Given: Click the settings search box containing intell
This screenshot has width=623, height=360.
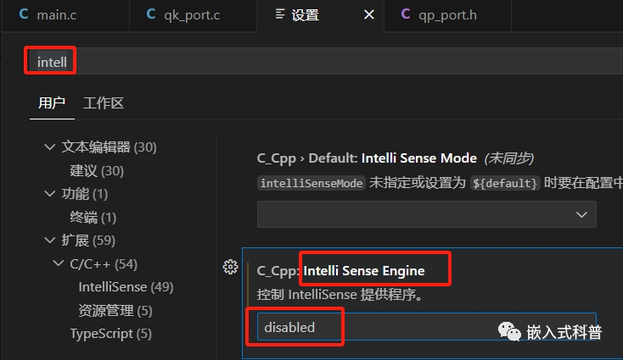Looking at the screenshot, I should coord(326,62).
